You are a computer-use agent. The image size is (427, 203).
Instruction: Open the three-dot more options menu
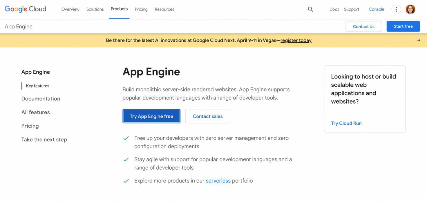396,9
